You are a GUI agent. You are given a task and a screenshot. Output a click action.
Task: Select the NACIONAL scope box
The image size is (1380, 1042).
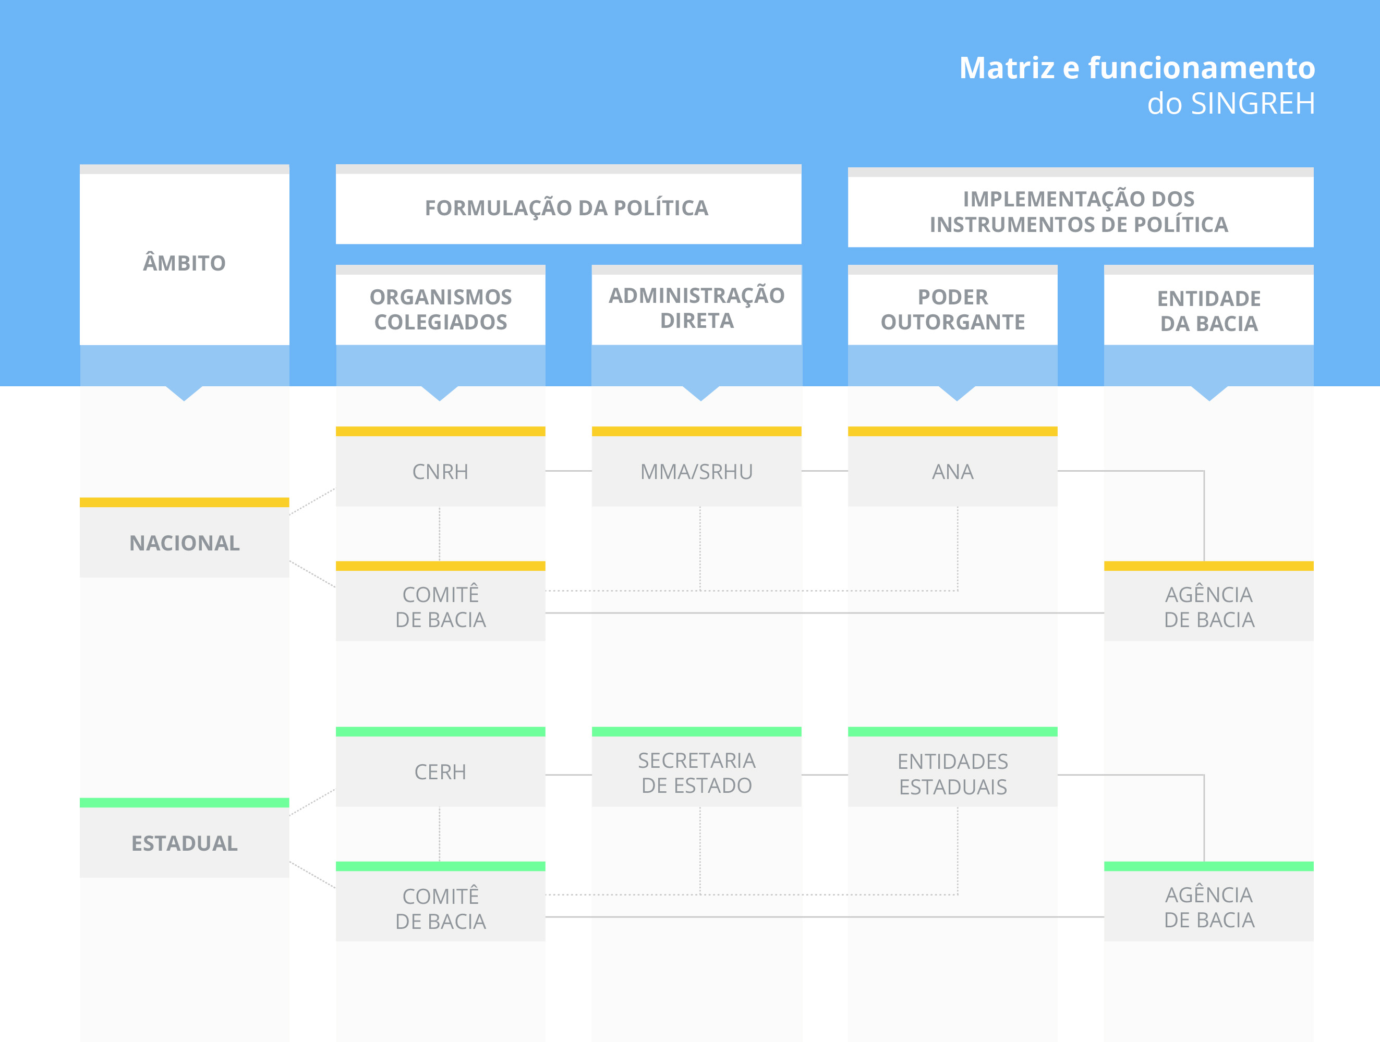[x=184, y=543]
